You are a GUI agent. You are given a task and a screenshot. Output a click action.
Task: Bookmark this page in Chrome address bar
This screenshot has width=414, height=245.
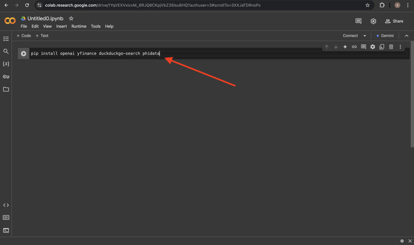[x=367, y=5]
